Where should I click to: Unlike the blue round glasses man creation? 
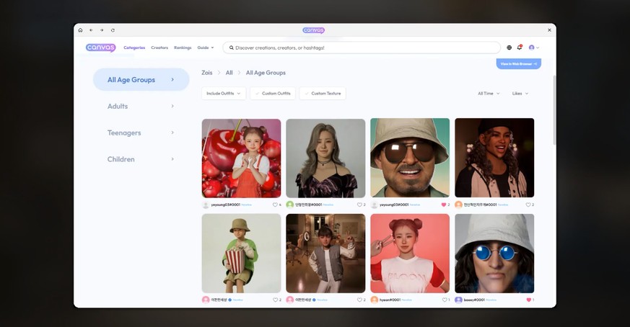pos(529,300)
